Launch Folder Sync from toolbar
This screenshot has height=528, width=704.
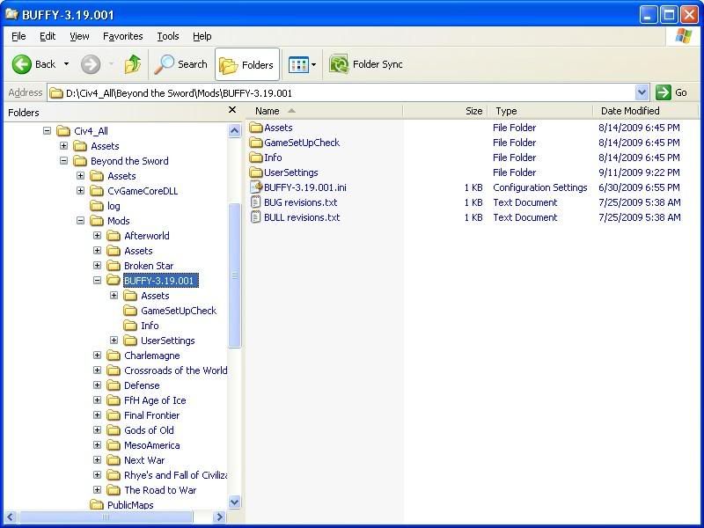pyautogui.click(x=366, y=64)
